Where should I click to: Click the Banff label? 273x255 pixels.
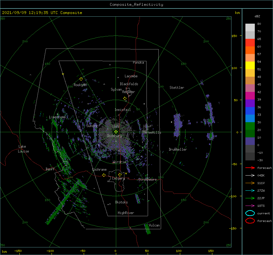click(x=50, y=169)
